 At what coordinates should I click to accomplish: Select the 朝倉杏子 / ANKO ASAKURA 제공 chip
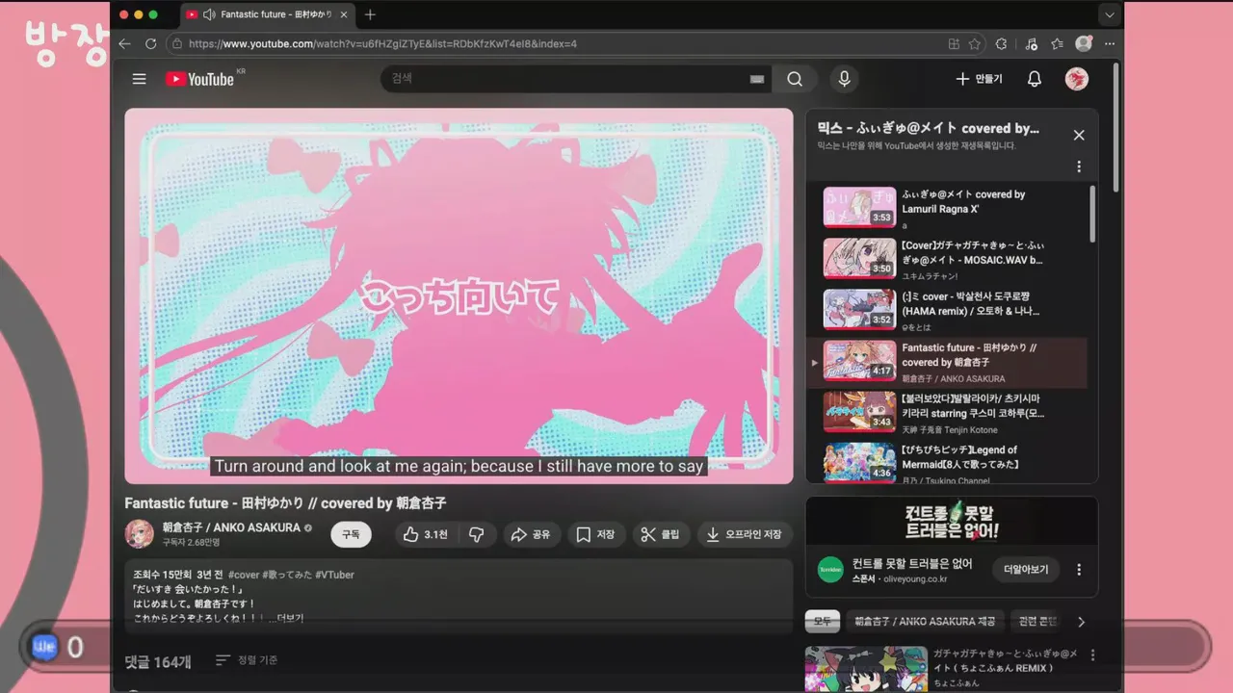click(x=926, y=622)
